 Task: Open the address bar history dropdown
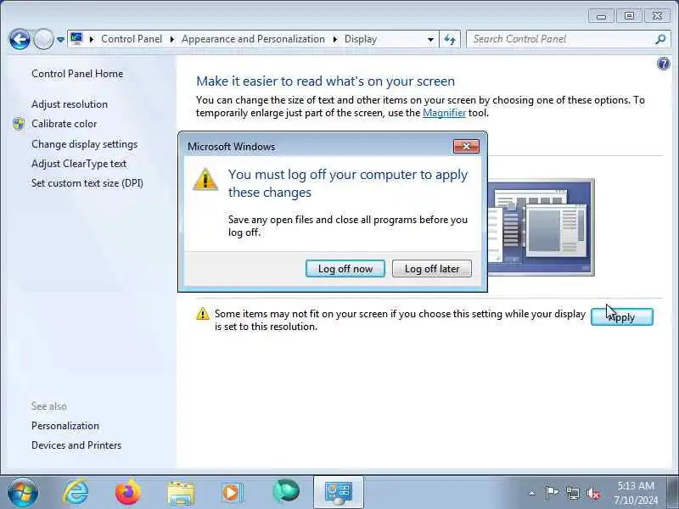click(430, 39)
